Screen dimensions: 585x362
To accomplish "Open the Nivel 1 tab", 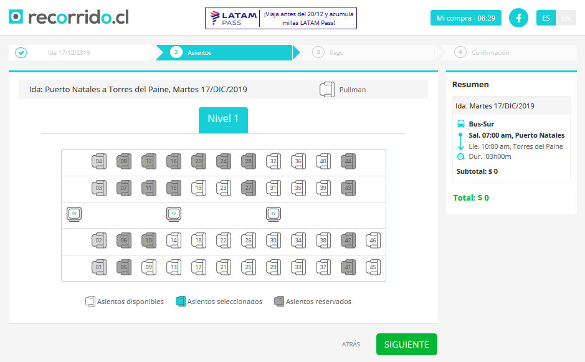I will tap(223, 120).
